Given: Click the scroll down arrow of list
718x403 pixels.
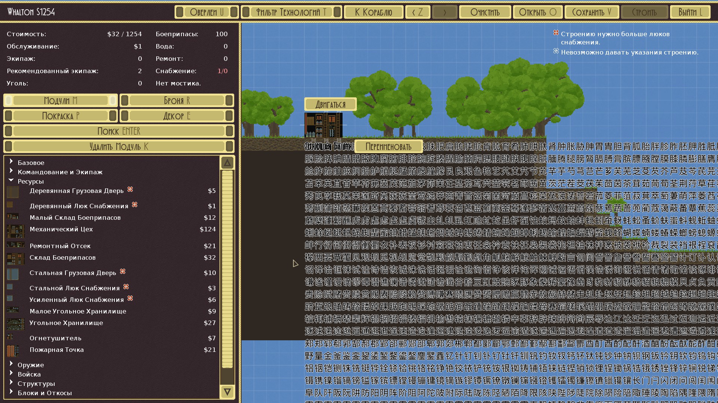Looking at the screenshot, I should (227, 392).
